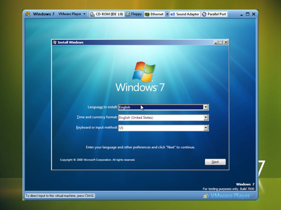Click the Install Windows title bar flag icon
Image resolution: width=281 pixels, height=210 pixels.
[55, 42]
